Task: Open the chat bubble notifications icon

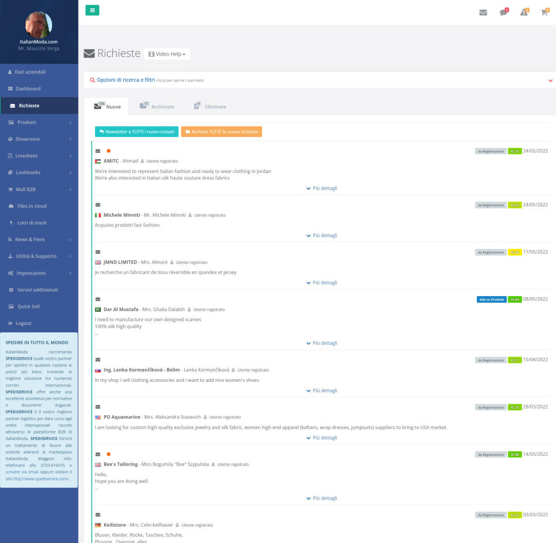Action: tap(504, 12)
